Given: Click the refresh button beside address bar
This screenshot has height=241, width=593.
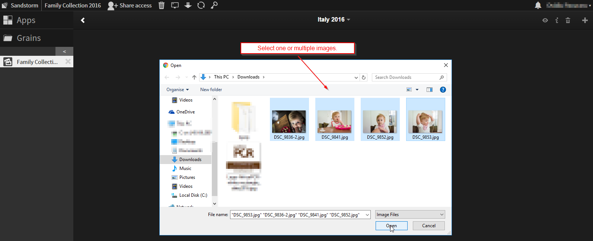Looking at the screenshot, I should [x=364, y=77].
